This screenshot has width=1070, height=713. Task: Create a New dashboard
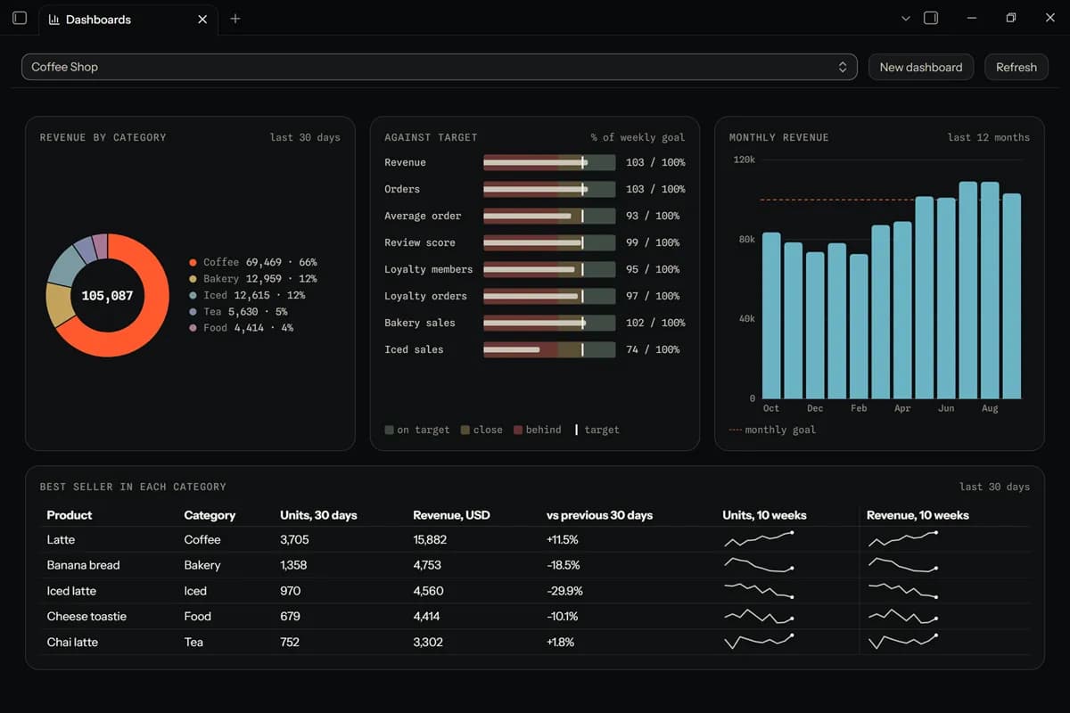921,67
